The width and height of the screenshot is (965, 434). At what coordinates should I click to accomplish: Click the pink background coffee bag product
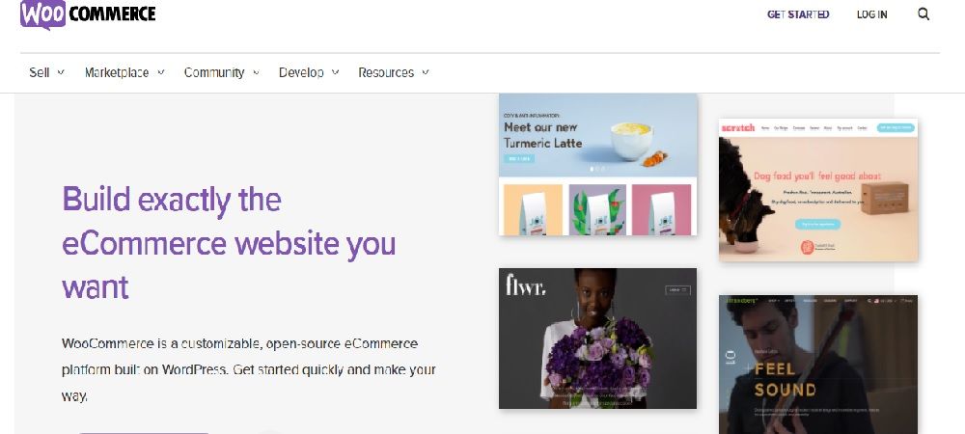(x=664, y=209)
